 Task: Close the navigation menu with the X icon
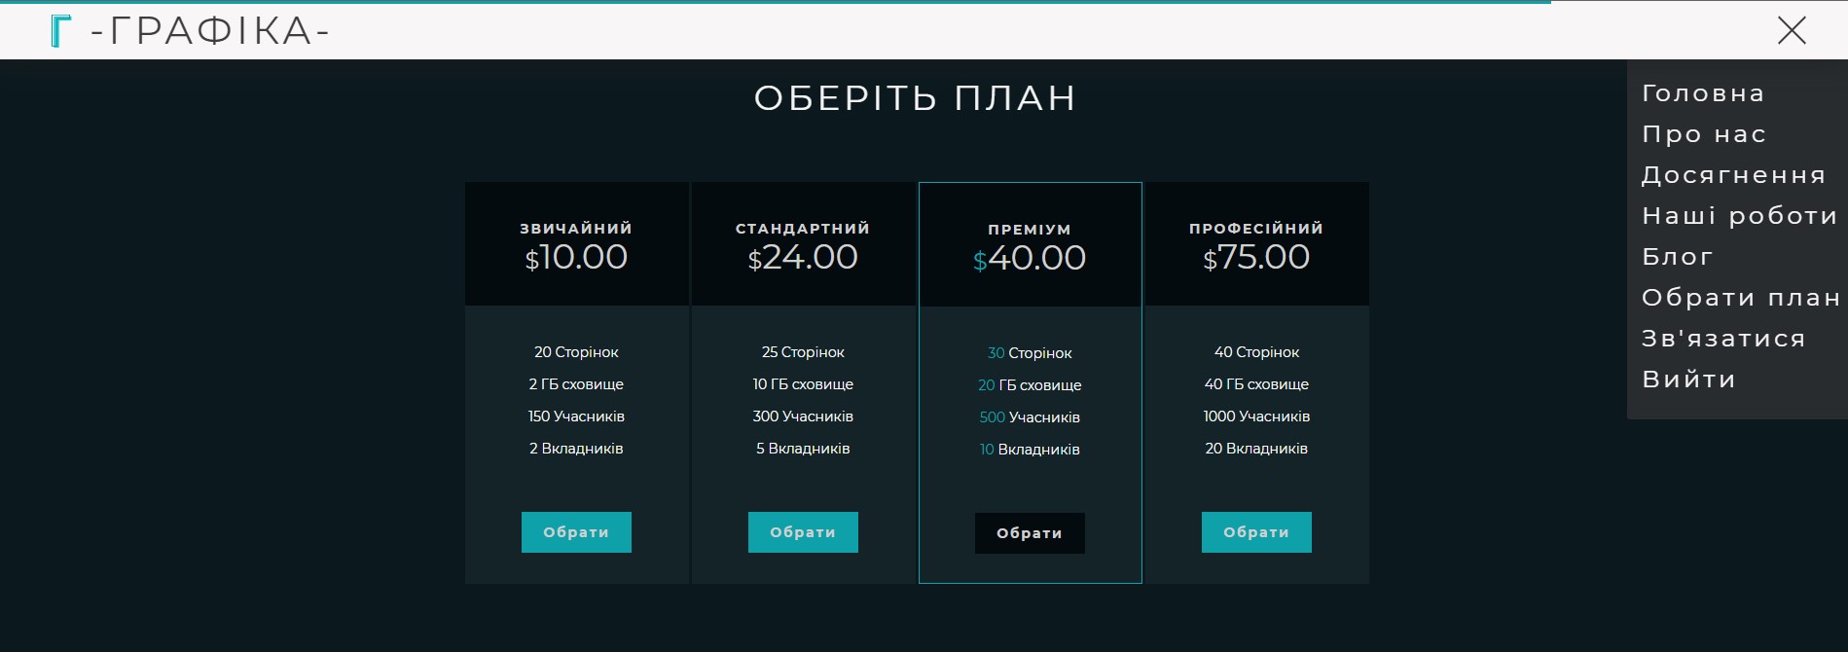click(x=1791, y=30)
